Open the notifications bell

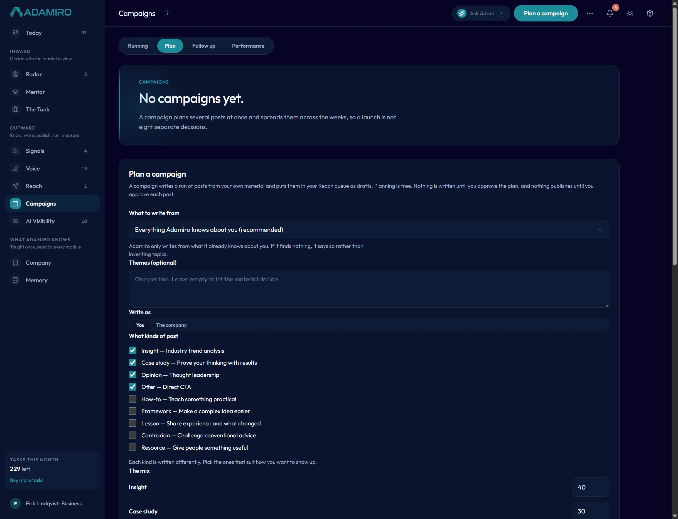click(x=610, y=13)
